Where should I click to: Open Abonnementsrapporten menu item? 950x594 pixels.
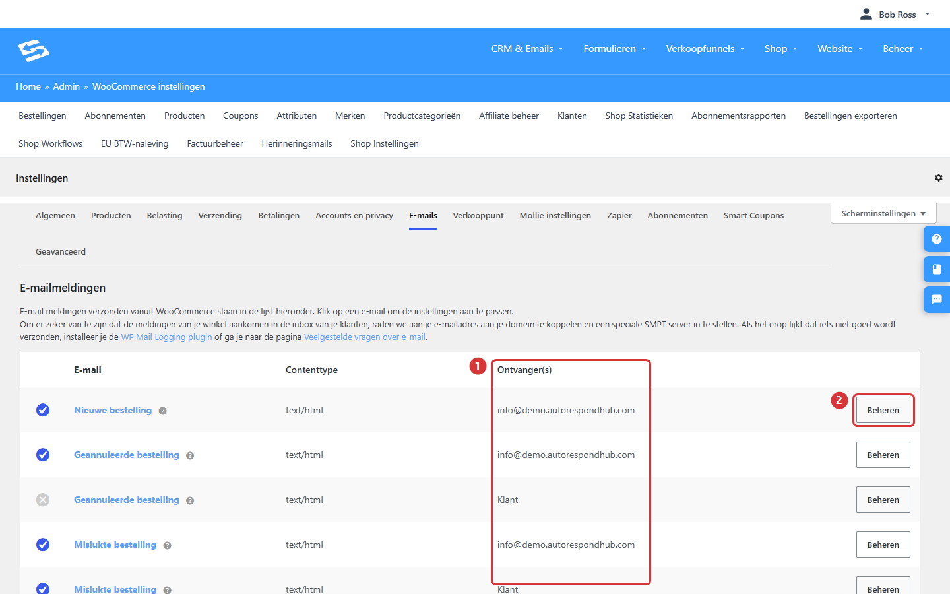[x=738, y=116]
